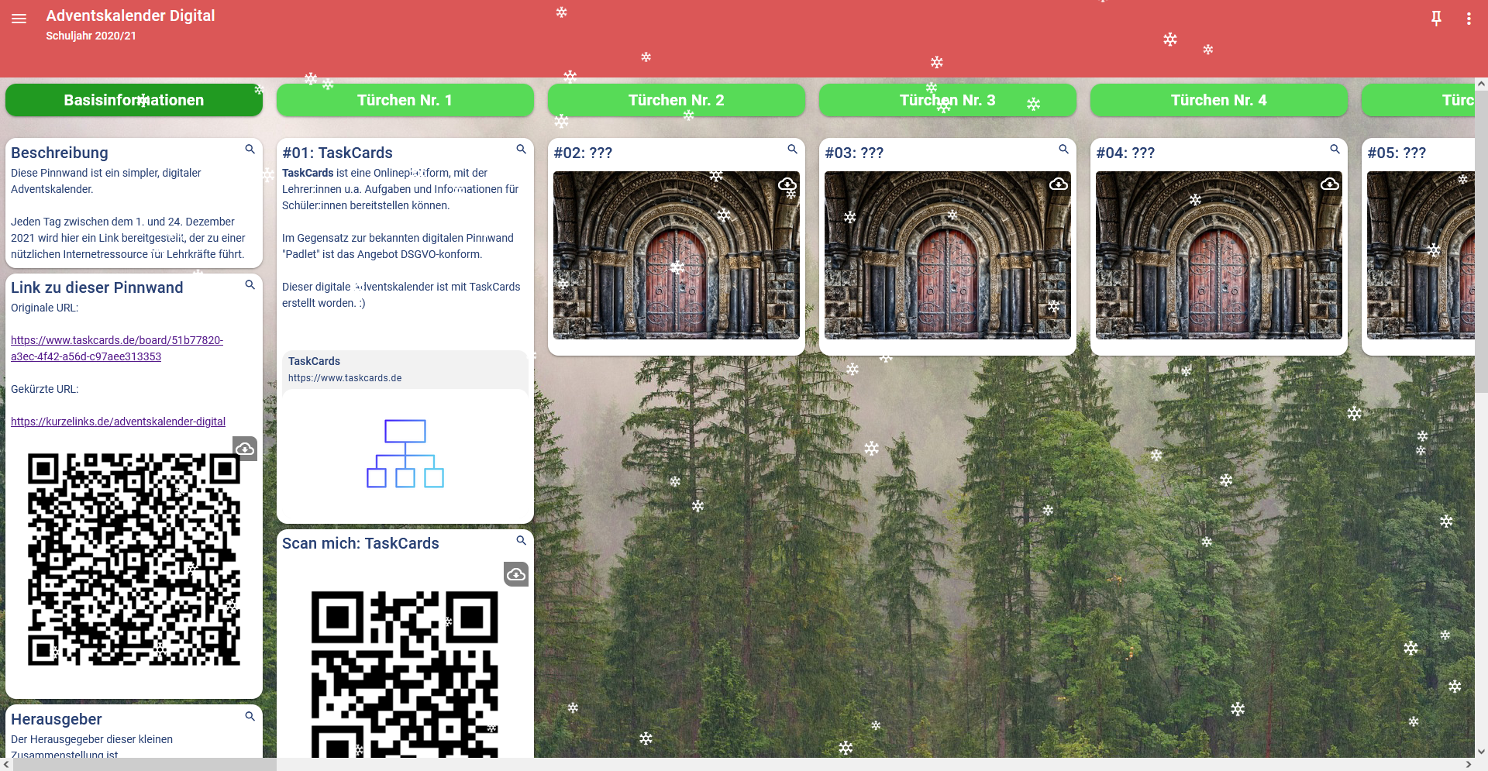Click cloud download icon on #04 image
Image resolution: width=1488 pixels, height=771 pixels.
coord(1329,184)
